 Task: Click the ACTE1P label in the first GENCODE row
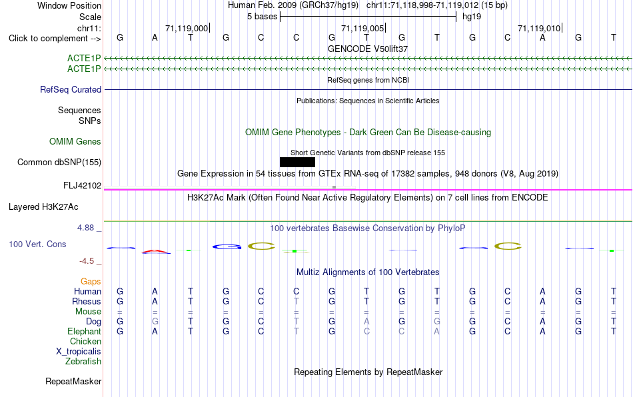click(84, 58)
